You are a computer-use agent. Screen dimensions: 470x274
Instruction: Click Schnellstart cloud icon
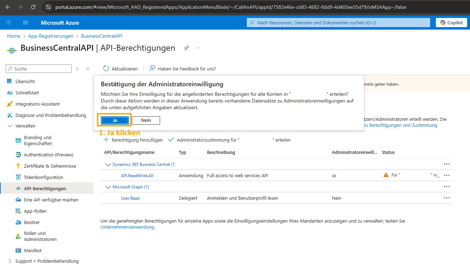click(x=10, y=93)
